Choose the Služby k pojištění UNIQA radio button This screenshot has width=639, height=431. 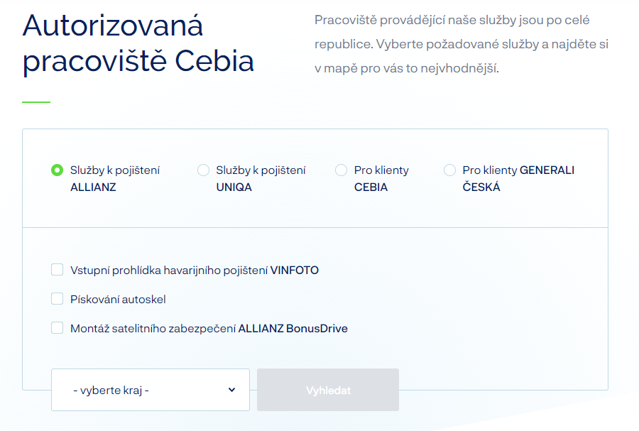click(x=204, y=170)
